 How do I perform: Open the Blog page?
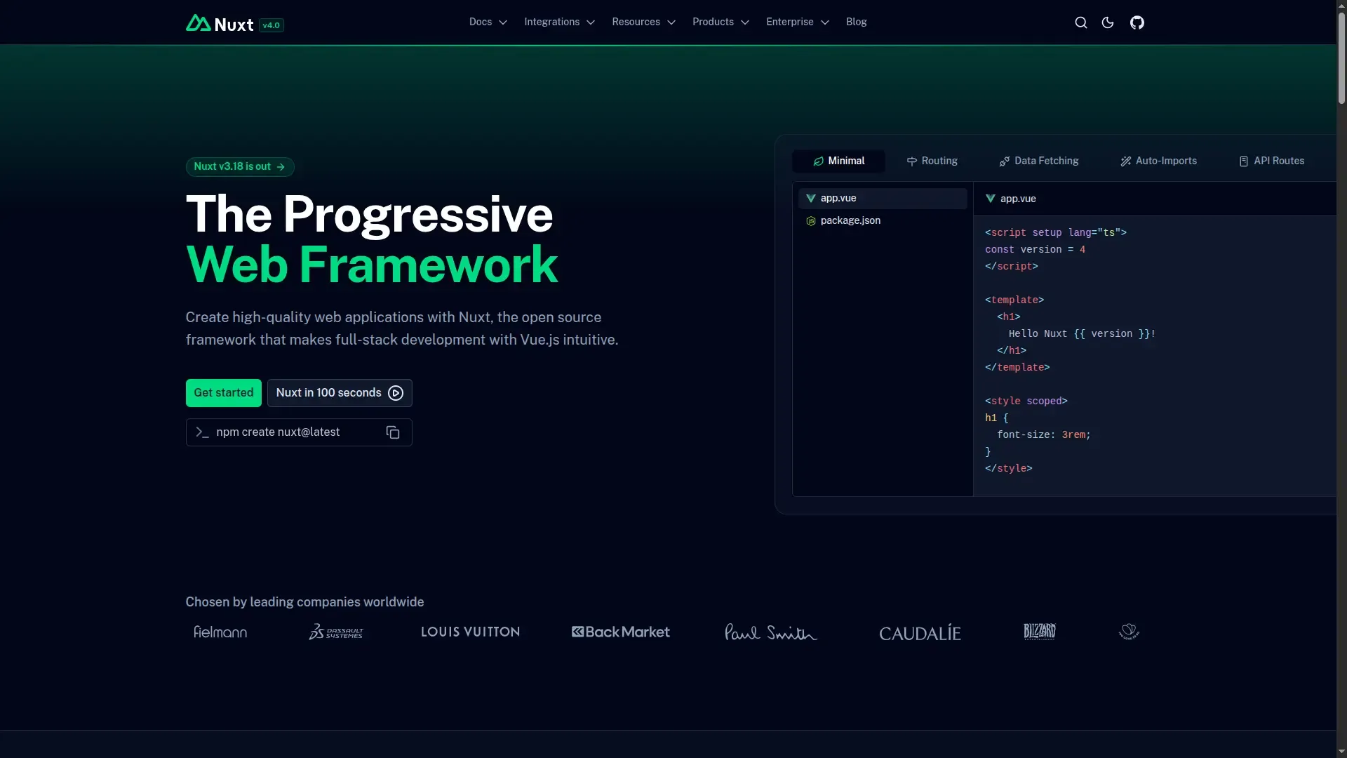tap(856, 22)
